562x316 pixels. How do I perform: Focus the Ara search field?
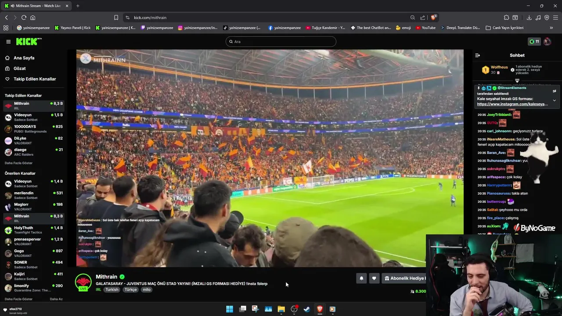click(x=281, y=42)
